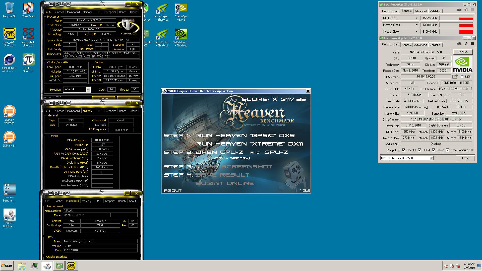Click the muted volume tray icon
The image size is (482, 271).
click(x=446, y=266)
